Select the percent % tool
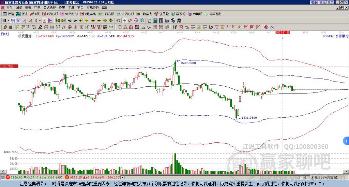The width and height of the screenshot is (349, 187). pos(187,27)
